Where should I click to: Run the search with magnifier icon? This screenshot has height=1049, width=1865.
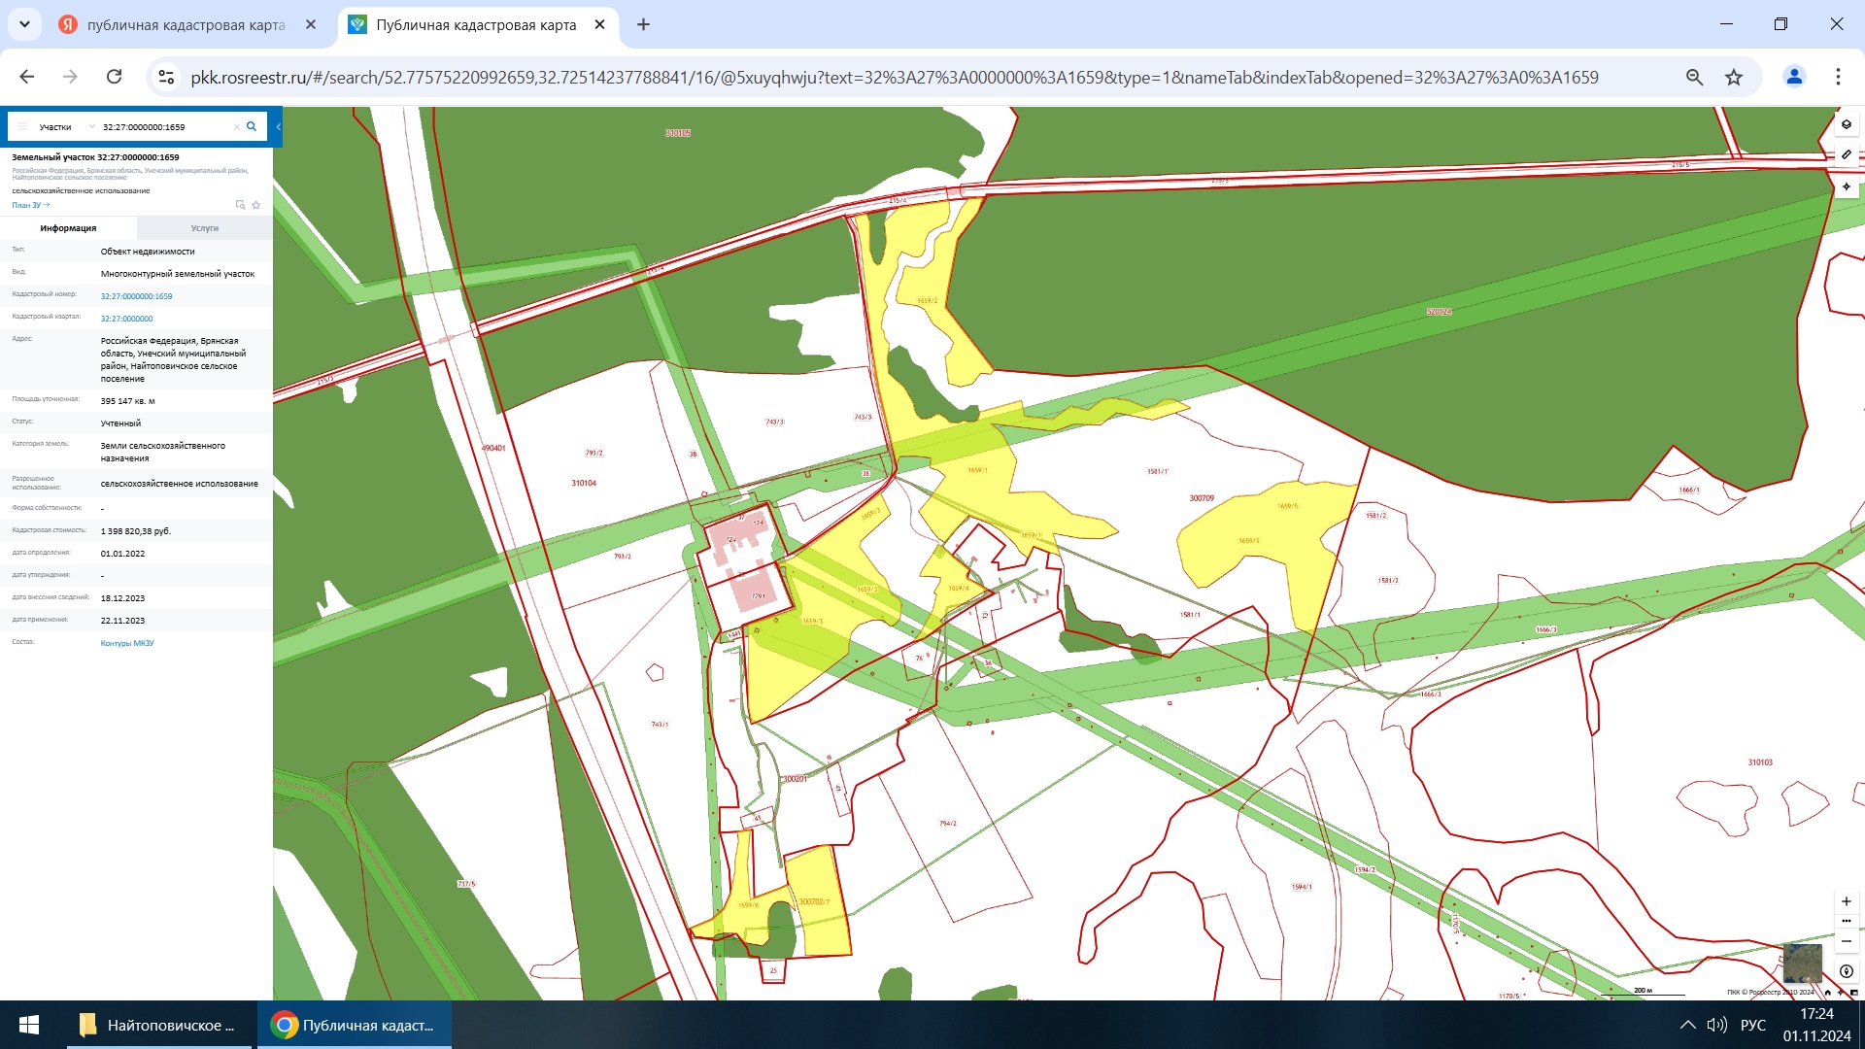click(x=252, y=126)
